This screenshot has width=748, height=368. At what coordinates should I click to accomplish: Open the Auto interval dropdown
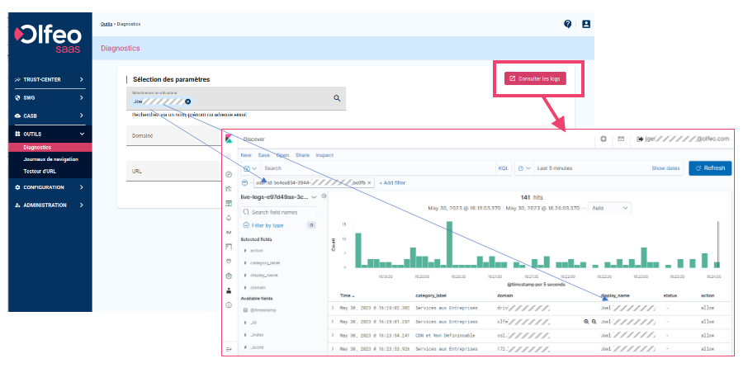tap(608, 208)
